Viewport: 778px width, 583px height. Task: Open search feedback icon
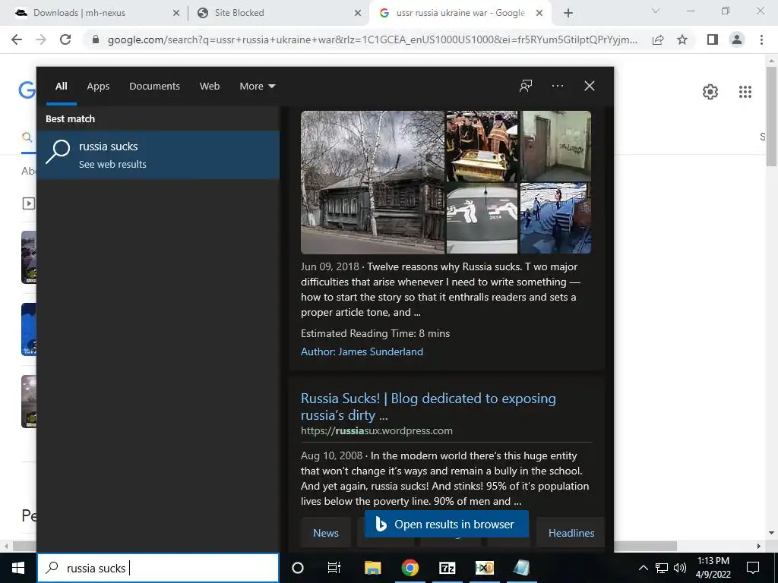click(526, 86)
